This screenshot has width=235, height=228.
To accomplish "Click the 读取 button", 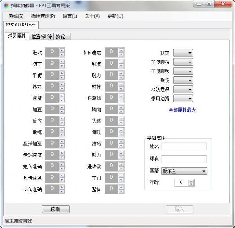I will tap(56, 209).
